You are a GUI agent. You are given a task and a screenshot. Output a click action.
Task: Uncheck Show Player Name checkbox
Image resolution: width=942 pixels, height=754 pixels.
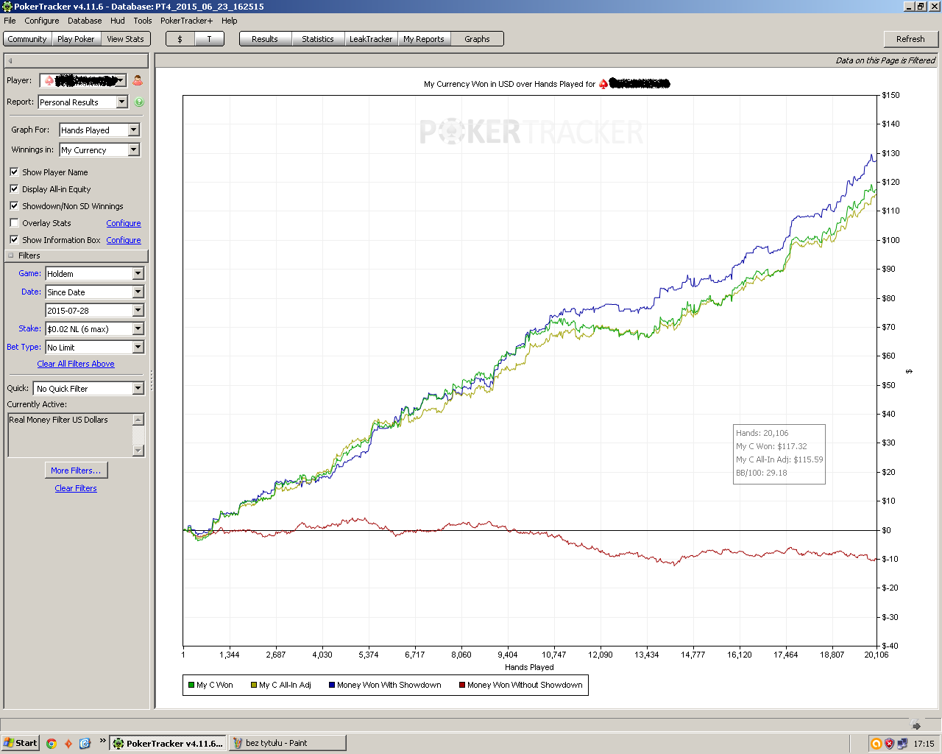coord(14,172)
